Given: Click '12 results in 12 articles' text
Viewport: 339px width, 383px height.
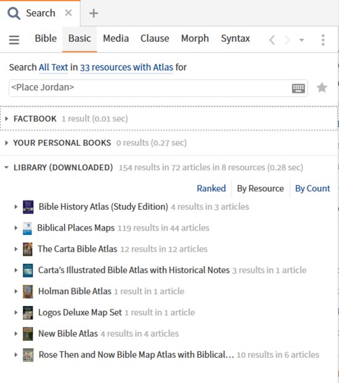Looking at the screenshot, I should (x=164, y=249).
